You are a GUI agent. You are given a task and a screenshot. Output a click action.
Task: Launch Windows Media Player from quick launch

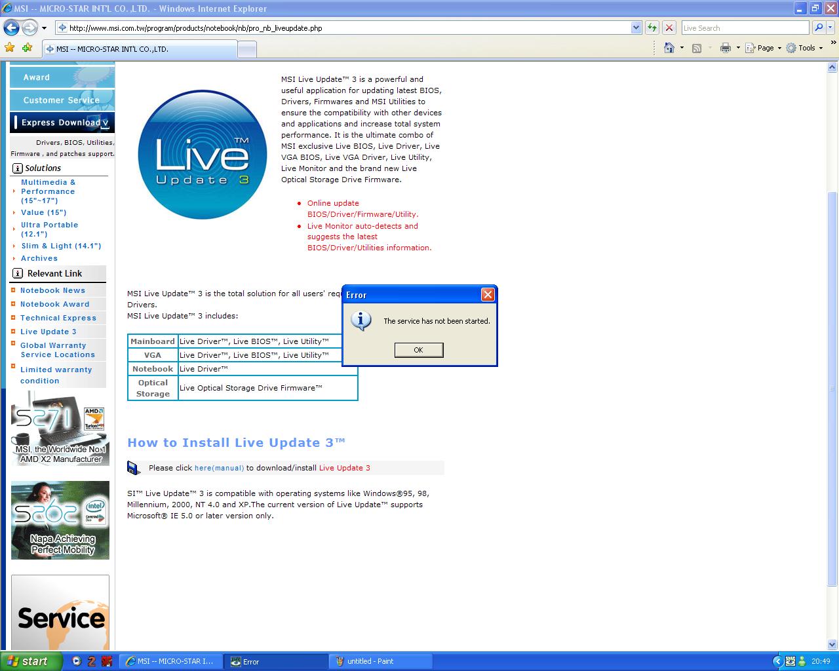tap(76, 661)
